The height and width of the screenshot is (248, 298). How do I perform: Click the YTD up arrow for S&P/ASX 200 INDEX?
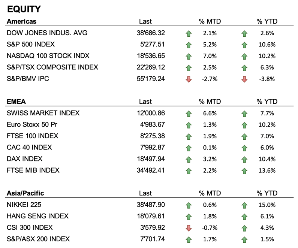click(x=244, y=239)
